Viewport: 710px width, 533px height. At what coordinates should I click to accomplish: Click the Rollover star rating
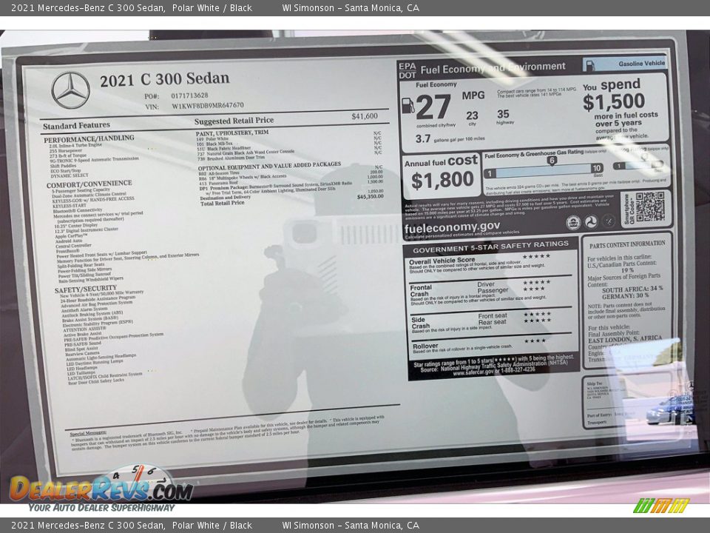pos(535,341)
